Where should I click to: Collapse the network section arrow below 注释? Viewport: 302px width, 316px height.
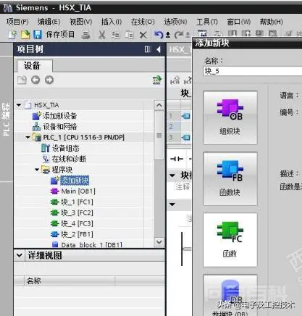click(172, 205)
